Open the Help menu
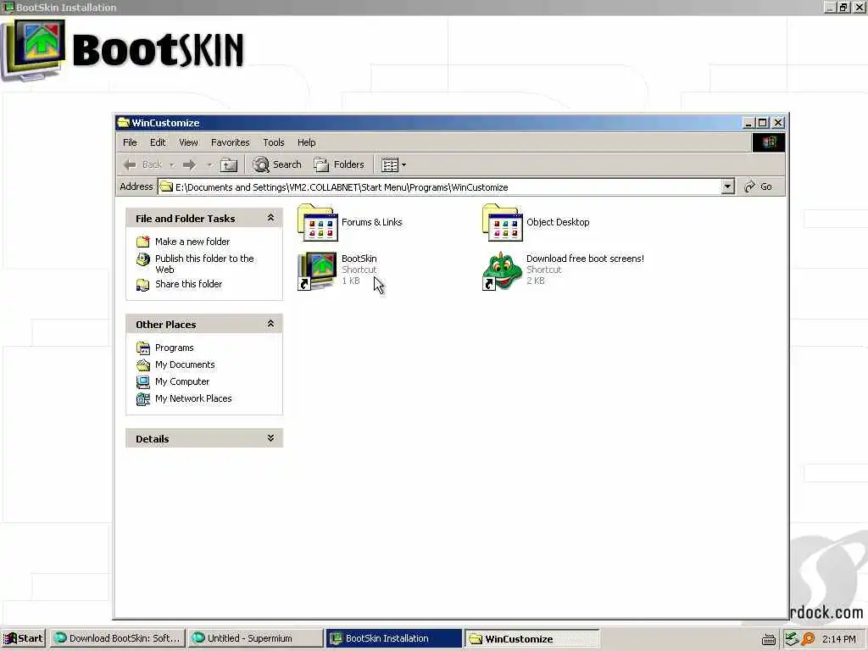Image resolution: width=868 pixels, height=651 pixels. [x=306, y=142]
